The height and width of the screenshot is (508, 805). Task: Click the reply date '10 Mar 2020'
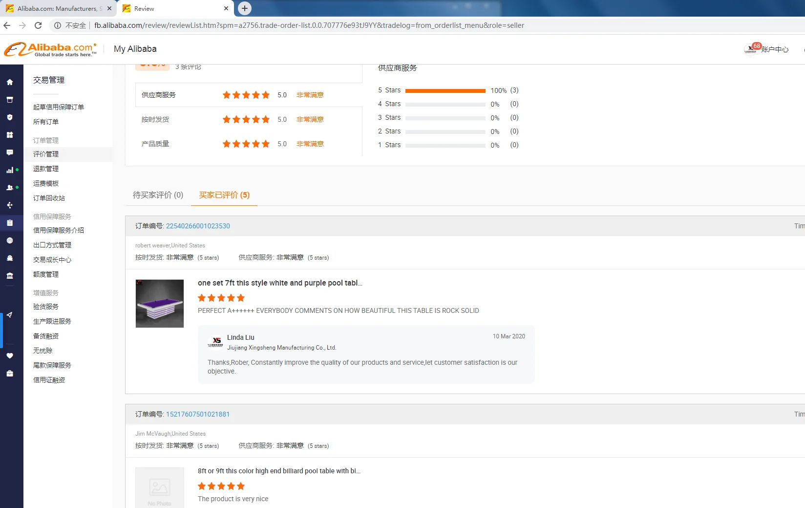(x=509, y=336)
